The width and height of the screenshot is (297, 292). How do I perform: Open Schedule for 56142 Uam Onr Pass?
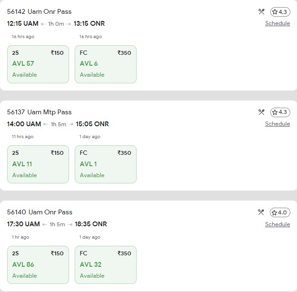(277, 23)
